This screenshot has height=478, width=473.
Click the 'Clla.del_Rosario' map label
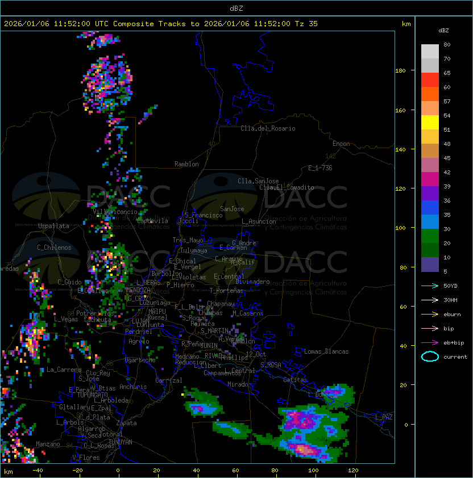pyautogui.click(x=268, y=128)
